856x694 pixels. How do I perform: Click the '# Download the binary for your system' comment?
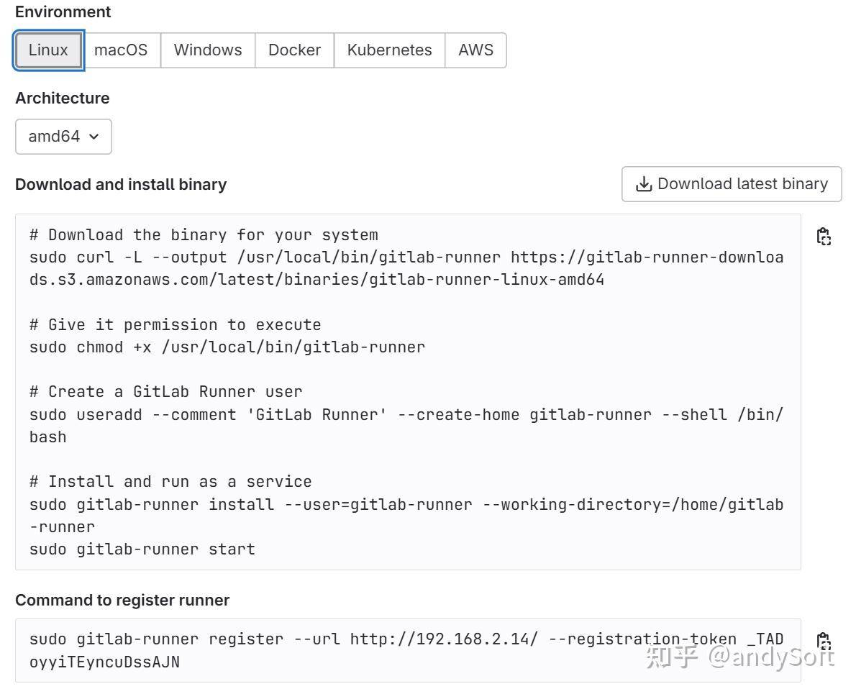[204, 234]
